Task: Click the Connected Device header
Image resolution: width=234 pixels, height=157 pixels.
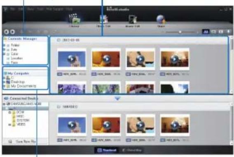Action: click(23, 98)
